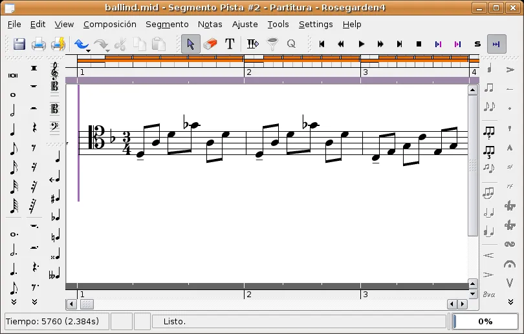The width and height of the screenshot is (524, 334).
Task: Open the Composición menu
Action: pyautogui.click(x=110, y=25)
